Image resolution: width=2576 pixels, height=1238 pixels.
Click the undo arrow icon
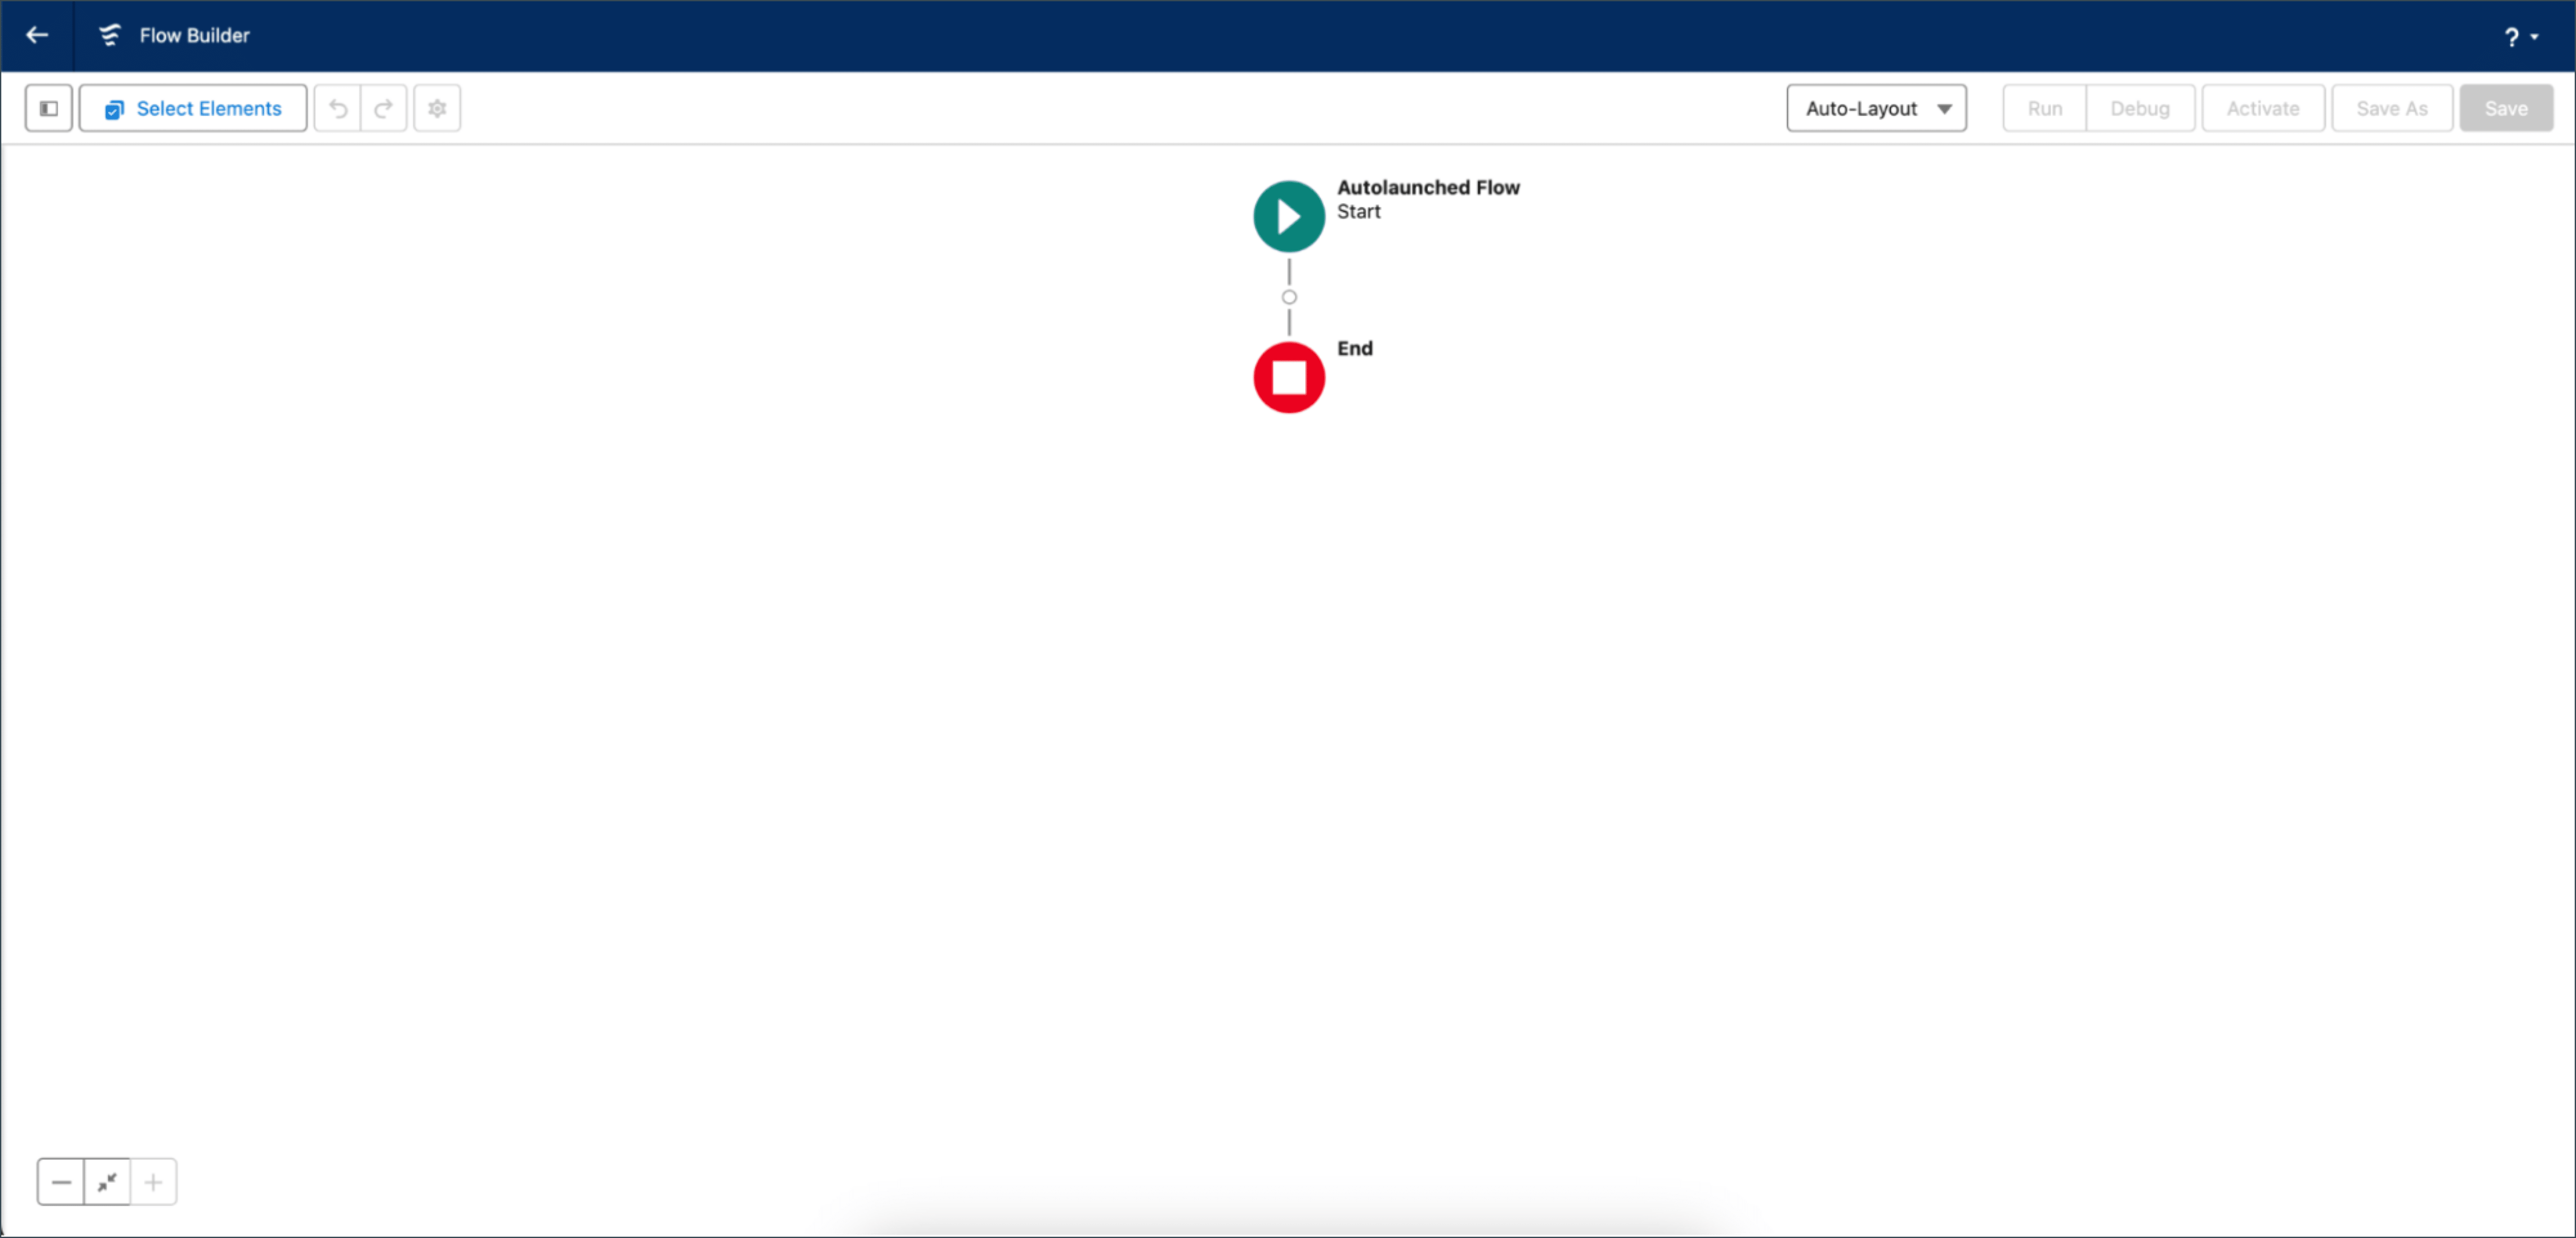point(338,108)
